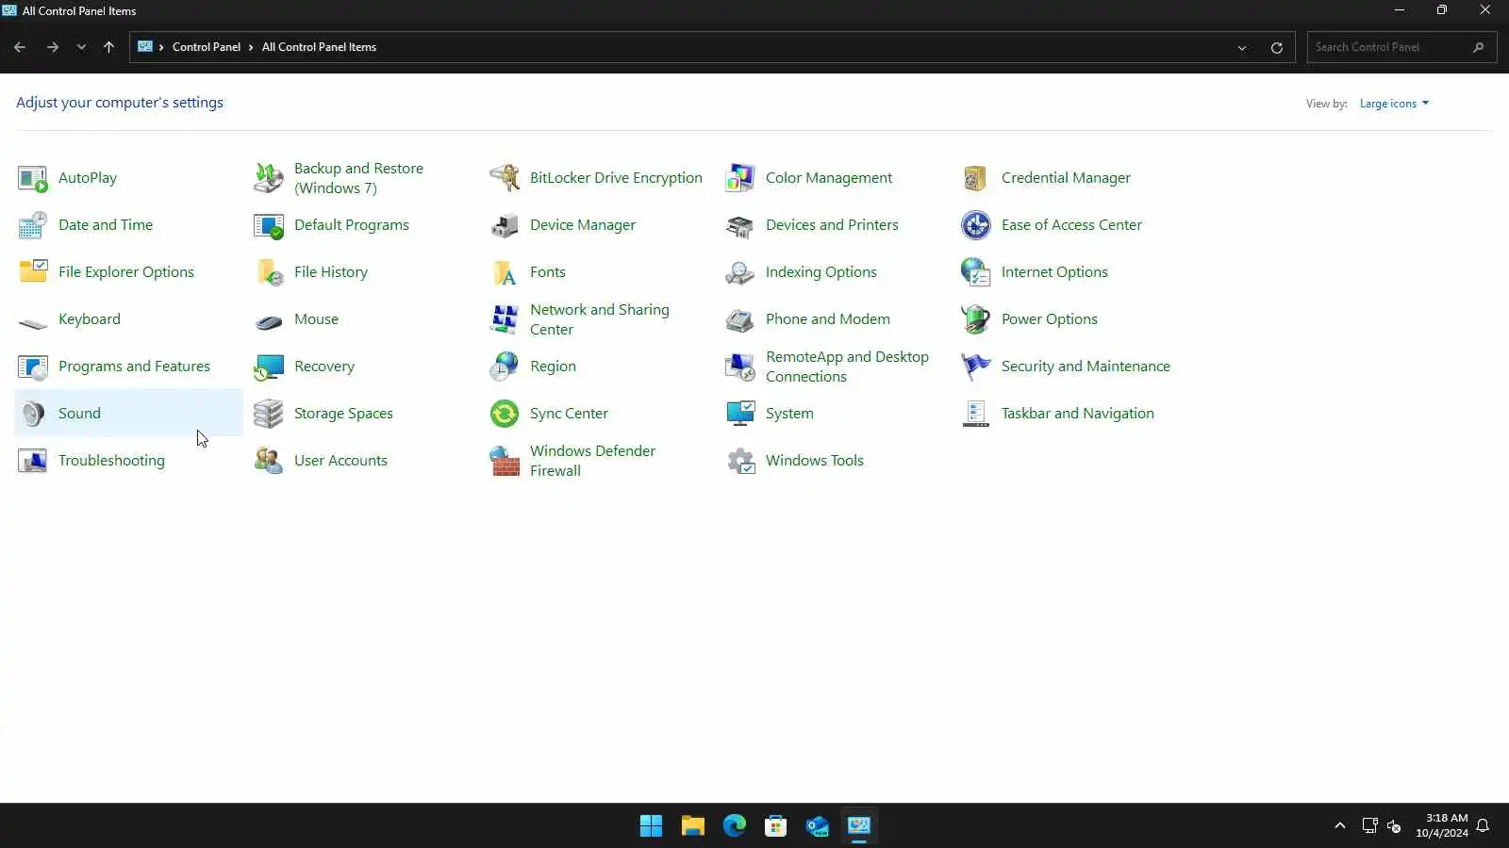The height and width of the screenshot is (848, 1509).
Task: Open the Windows Start menu
Action: click(x=651, y=826)
